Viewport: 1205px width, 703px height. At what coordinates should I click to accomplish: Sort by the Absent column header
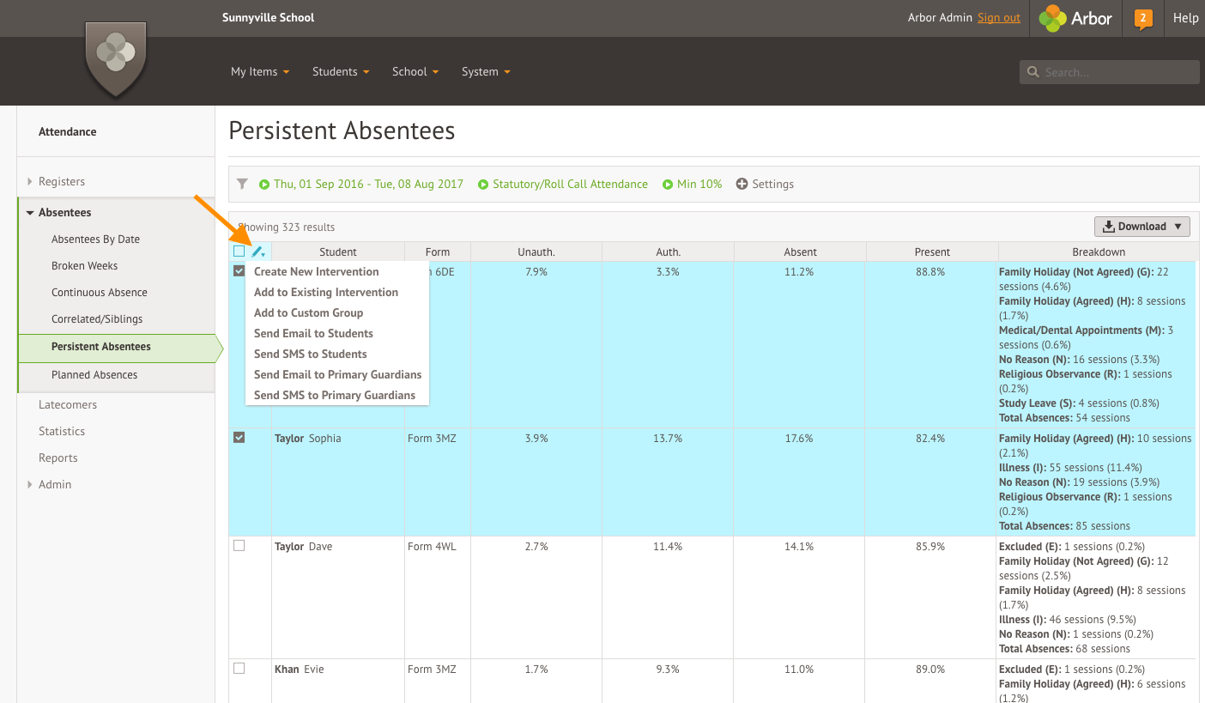tap(800, 252)
